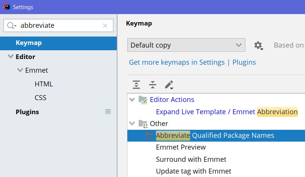Viewport: 305px width, 177px height.
Task: Select Expand Live Template / Emmet Abbreviation
Action: [227, 112]
